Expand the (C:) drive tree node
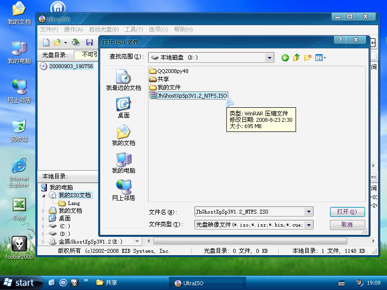Viewport: 387px width, 290px height. pos(44,226)
